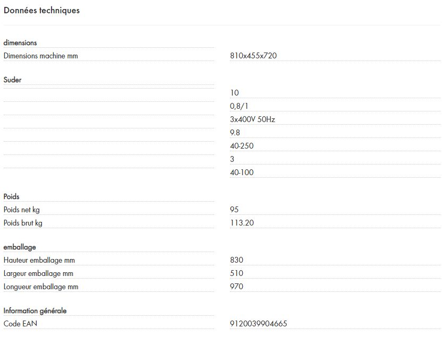Click the 40-250 value

tap(242, 146)
